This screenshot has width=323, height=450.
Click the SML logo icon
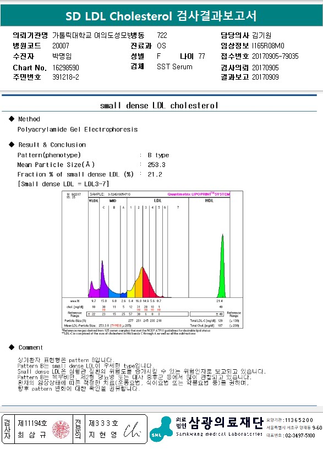(161, 429)
